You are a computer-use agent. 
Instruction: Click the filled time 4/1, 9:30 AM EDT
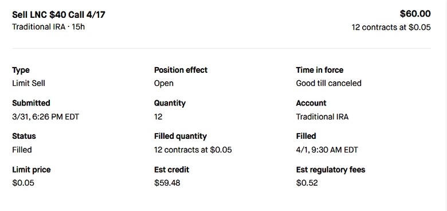[327, 150]
